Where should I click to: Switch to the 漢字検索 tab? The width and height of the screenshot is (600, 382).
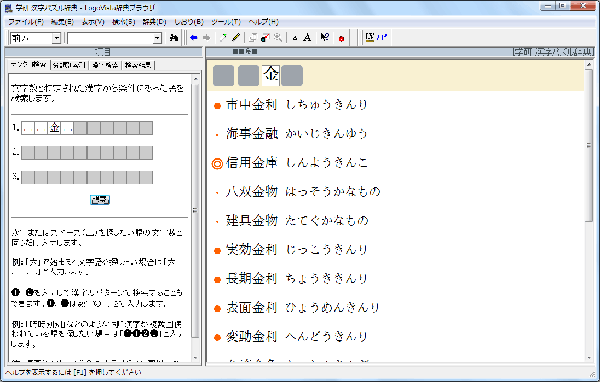(x=105, y=66)
